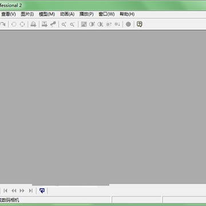Click the title bar text 'fessional 2'
This screenshot has width=206, height=206.
(11, 5)
